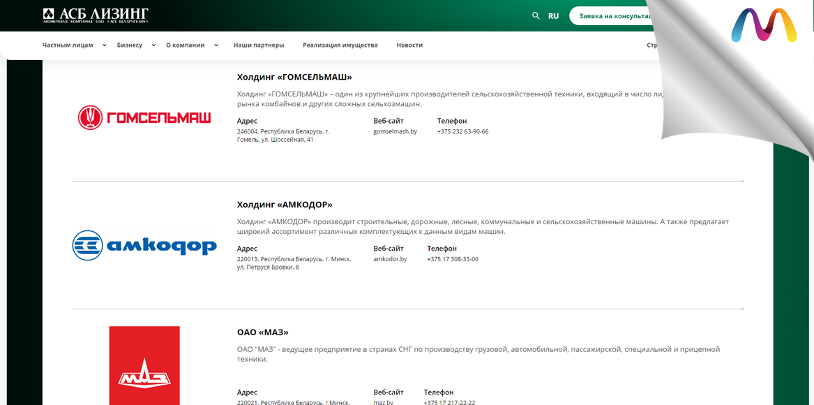The height and width of the screenshot is (405, 814).
Task: Visit the amkodor.by website link
Action: 390,259
